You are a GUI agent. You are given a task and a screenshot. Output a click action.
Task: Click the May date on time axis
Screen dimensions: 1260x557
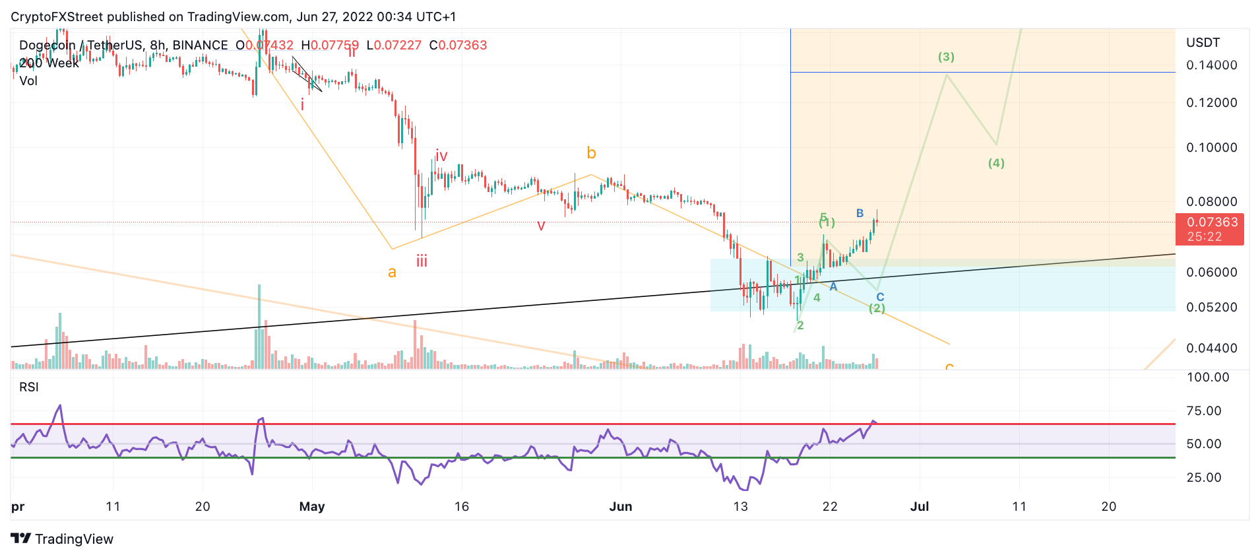[312, 506]
